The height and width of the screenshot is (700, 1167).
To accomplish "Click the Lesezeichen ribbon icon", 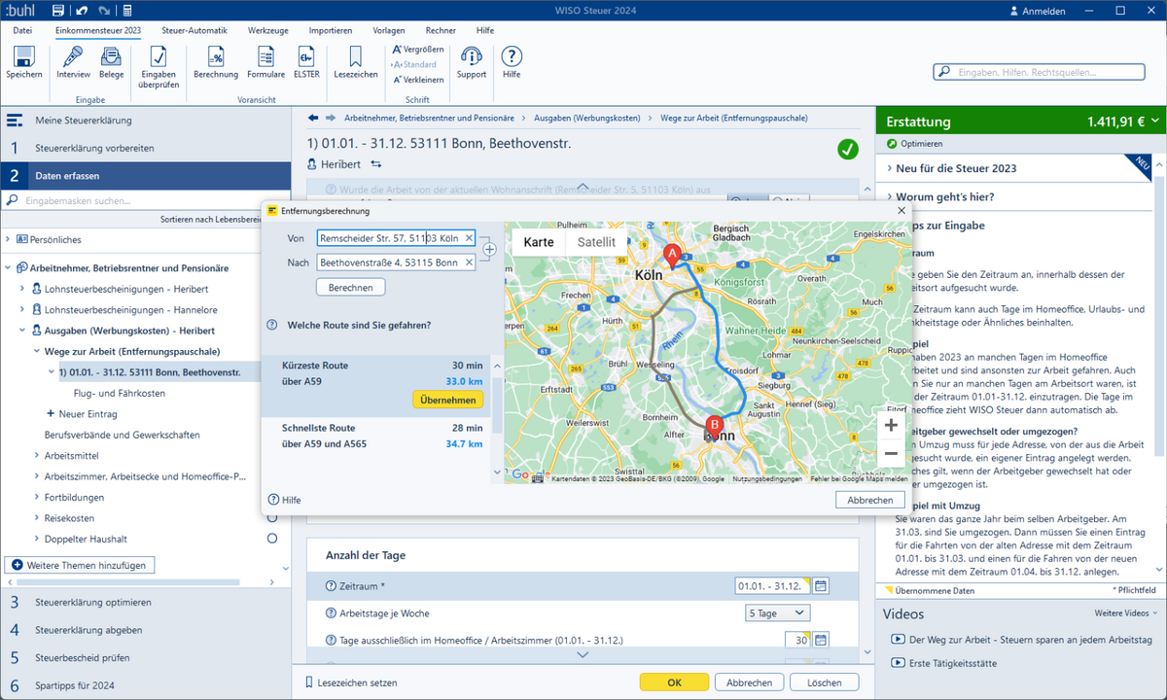I will pyautogui.click(x=355, y=56).
